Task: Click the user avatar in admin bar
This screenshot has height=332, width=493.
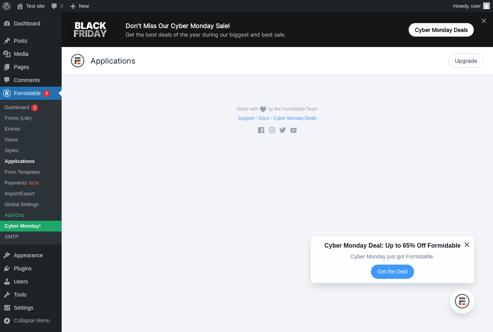Action: click(x=486, y=6)
